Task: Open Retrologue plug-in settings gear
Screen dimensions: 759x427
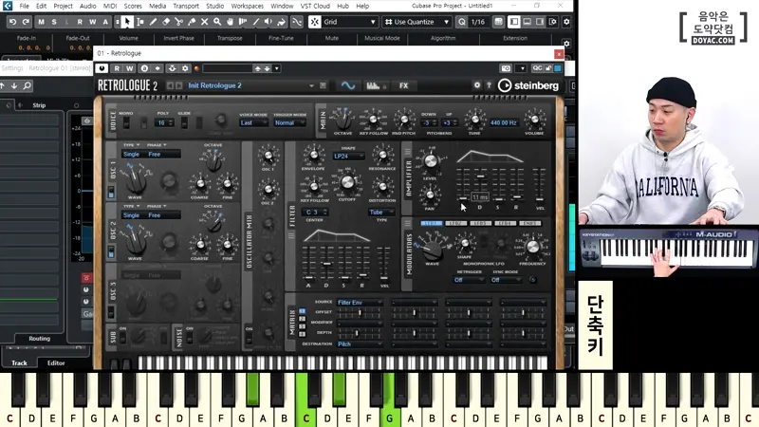Action: [x=477, y=85]
